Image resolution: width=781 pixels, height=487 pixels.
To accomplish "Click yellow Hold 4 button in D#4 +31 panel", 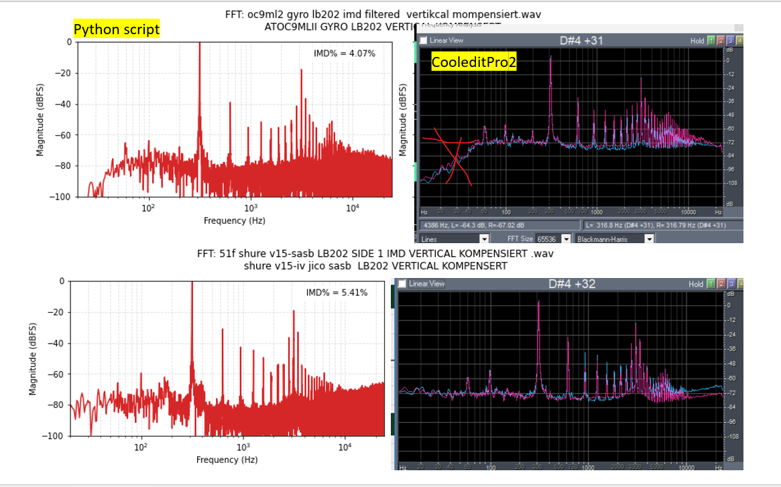I will (739, 40).
